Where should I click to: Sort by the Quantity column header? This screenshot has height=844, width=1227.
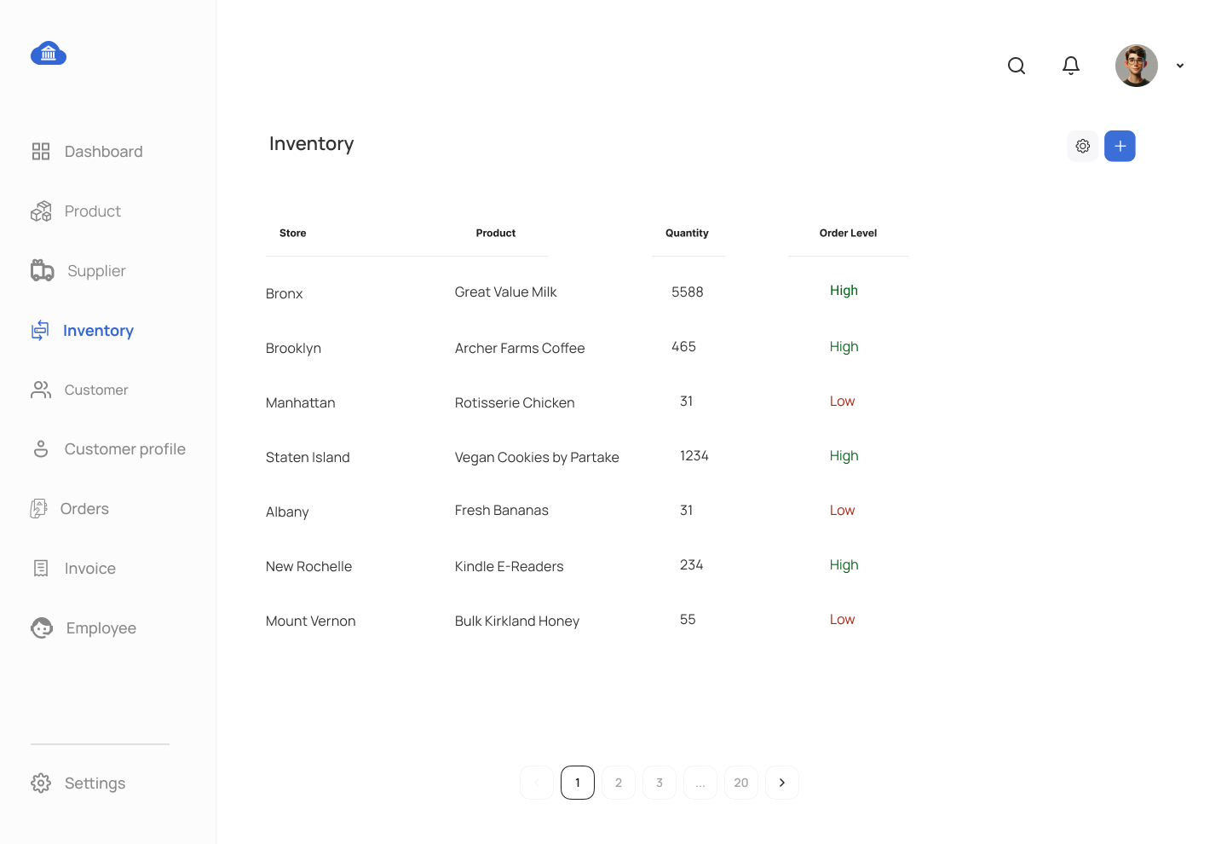[x=687, y=233]
